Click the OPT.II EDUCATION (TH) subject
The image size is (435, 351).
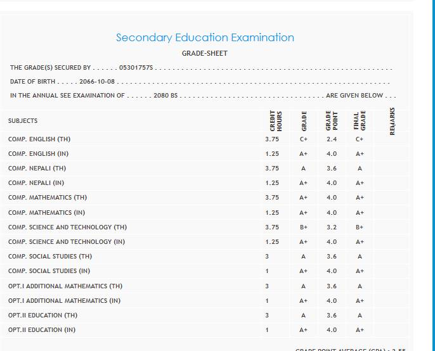[43, 315]
